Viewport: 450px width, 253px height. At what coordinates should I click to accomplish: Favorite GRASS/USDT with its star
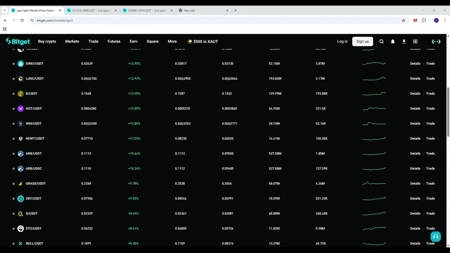click(x=13, y=183)
